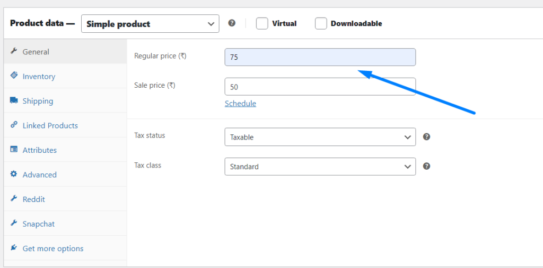Open the Attributes tab

65,150
